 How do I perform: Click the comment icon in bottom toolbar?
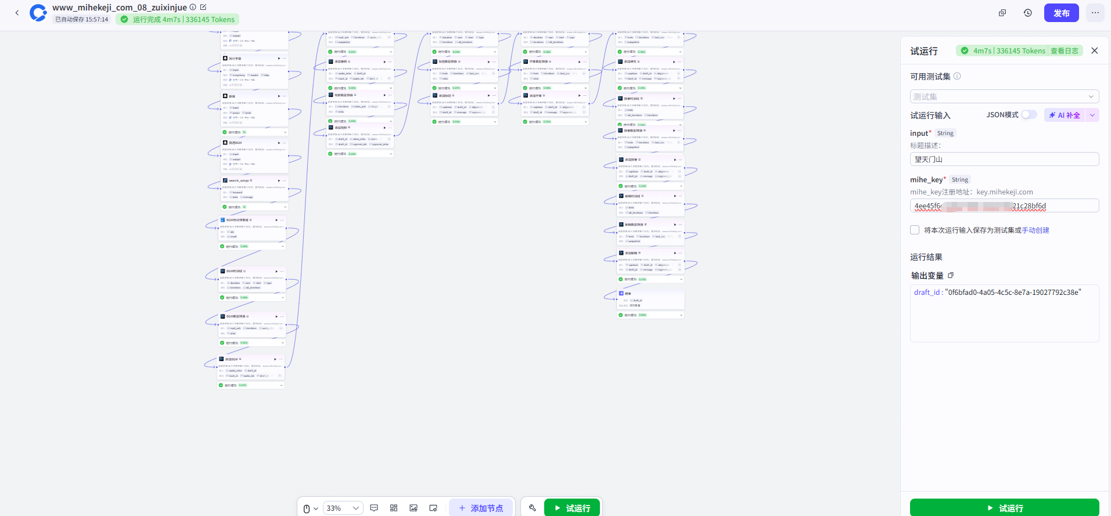374,508
